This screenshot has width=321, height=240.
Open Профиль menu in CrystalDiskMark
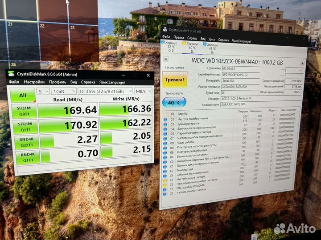coord(58,82)
